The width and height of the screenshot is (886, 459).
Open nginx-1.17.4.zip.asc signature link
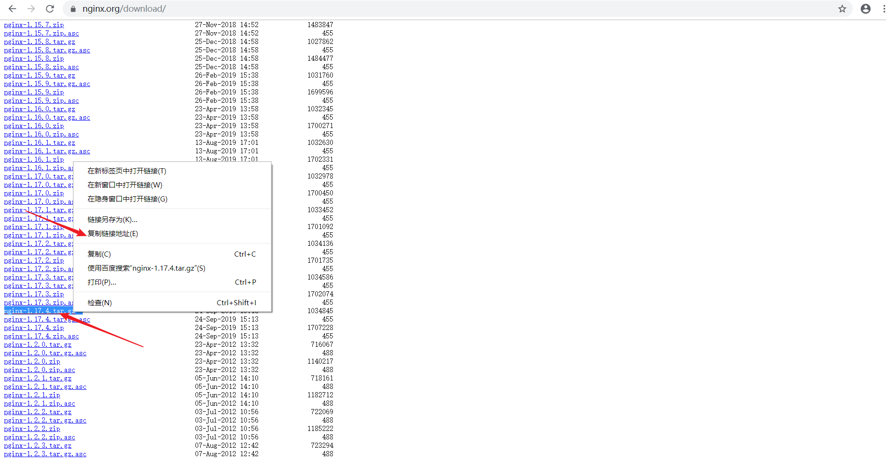pyautogui.click(x=42, y=336)
